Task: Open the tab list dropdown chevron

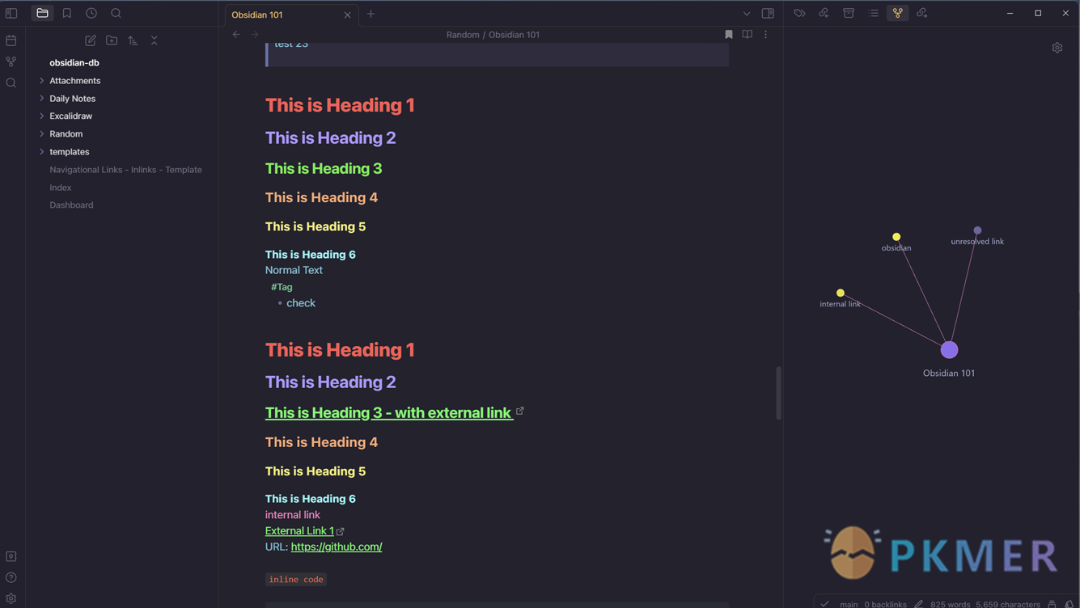Action: 747,14
